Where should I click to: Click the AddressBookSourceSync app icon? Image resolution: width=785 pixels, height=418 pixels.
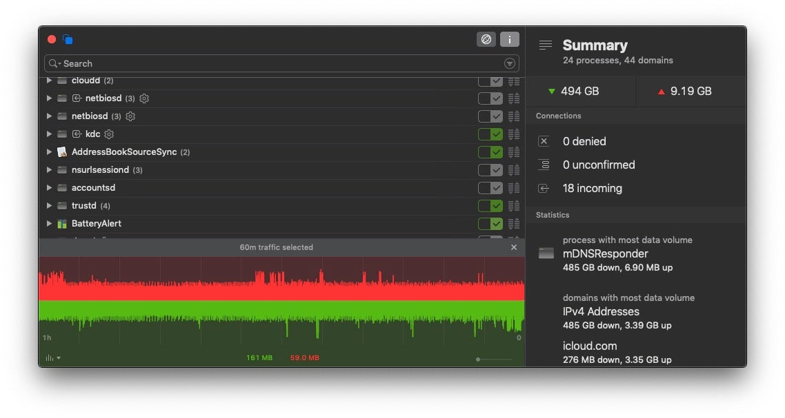[62, 152]
